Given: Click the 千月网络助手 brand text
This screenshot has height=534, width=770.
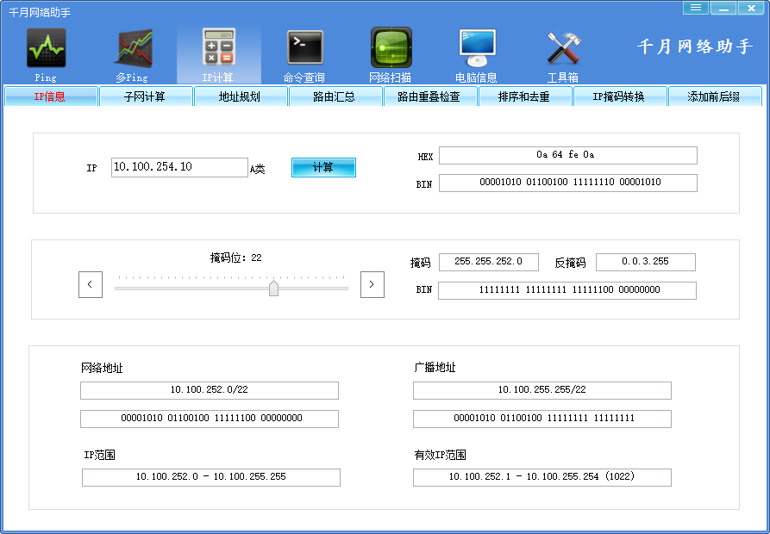Looking at the screenshot, I should [694, 47].
